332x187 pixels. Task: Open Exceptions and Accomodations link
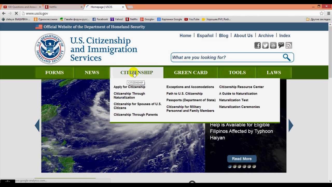pos(190,87)
